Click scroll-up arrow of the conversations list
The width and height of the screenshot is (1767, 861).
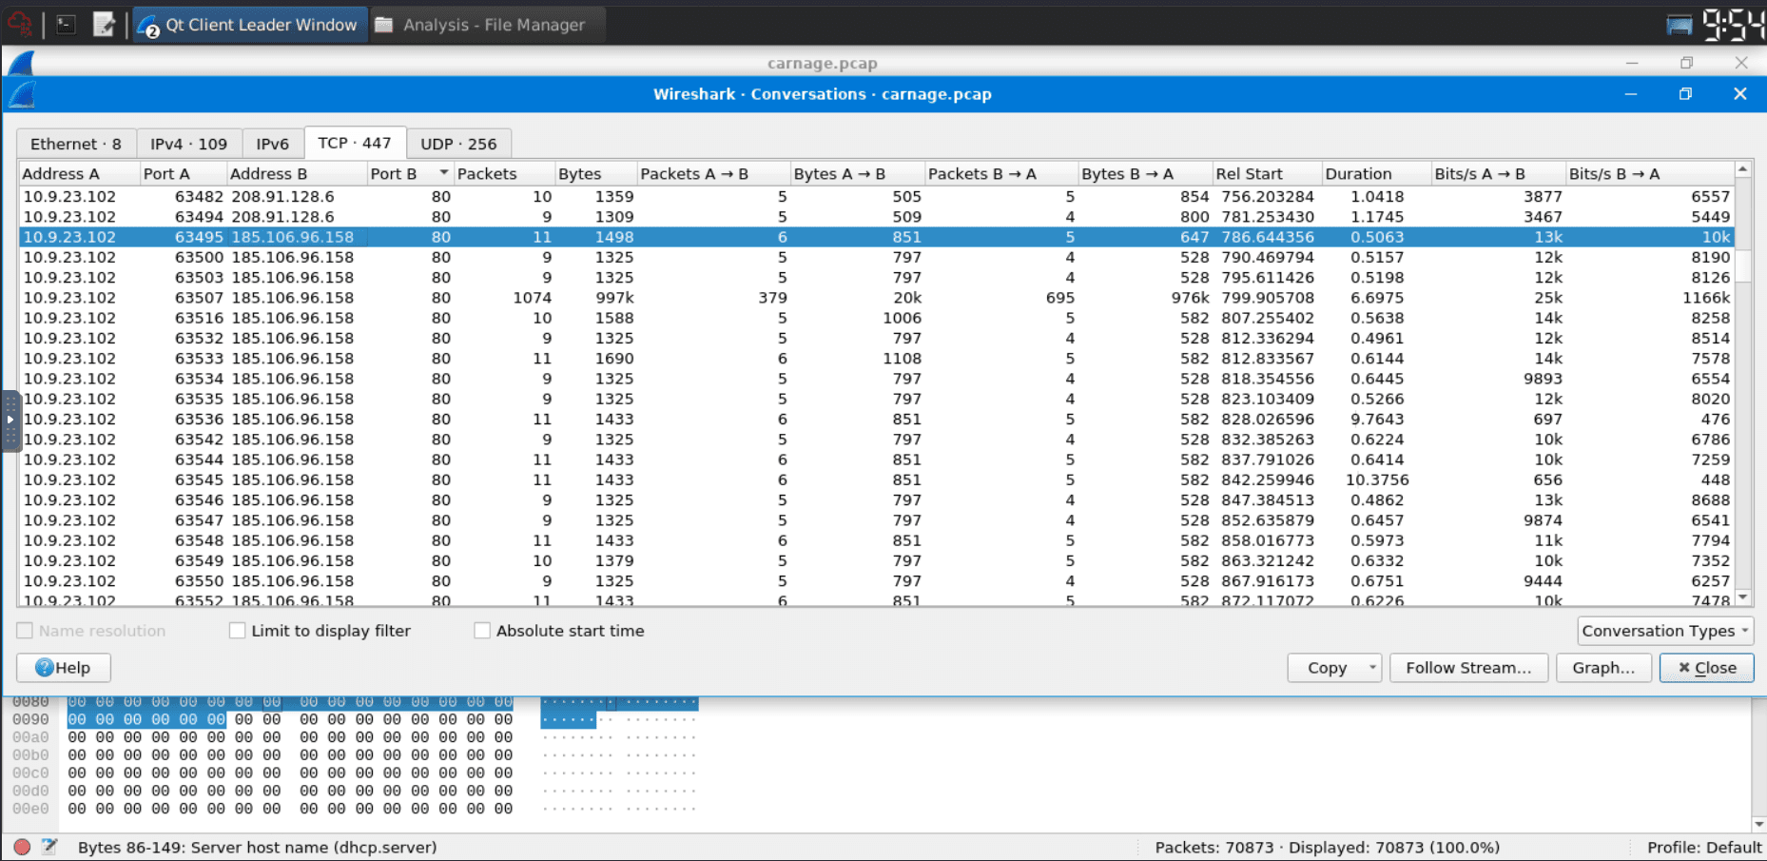[1743, 169]
